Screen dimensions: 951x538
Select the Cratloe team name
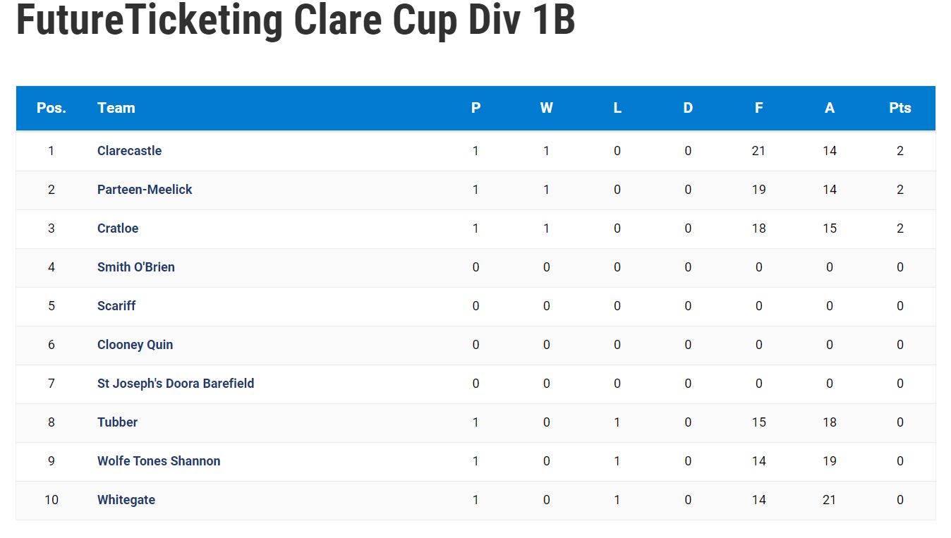(x=118, y=228)
